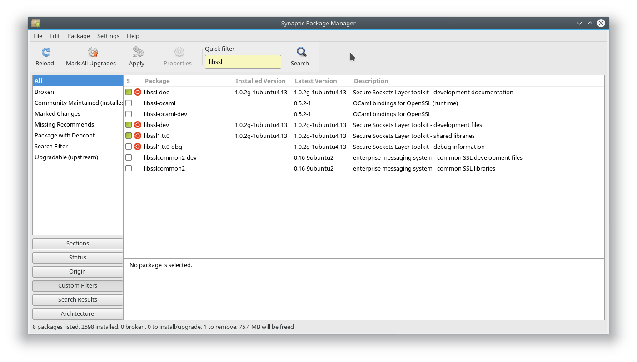Click the Sections filter button

pyautogui.click(x=78, y=244)
